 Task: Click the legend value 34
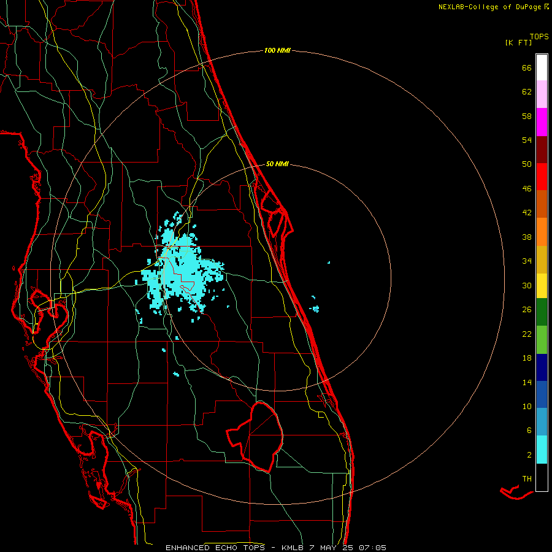point(527,261)
